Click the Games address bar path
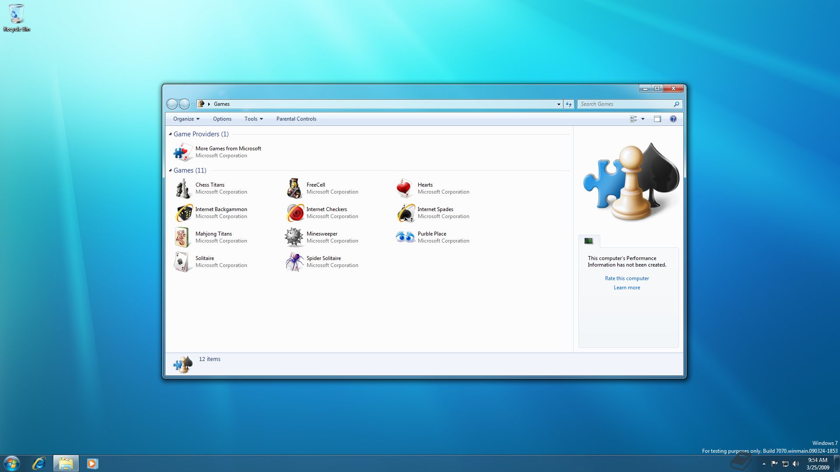The height and width of the screenshot is (472, 840). pos(222,104)
